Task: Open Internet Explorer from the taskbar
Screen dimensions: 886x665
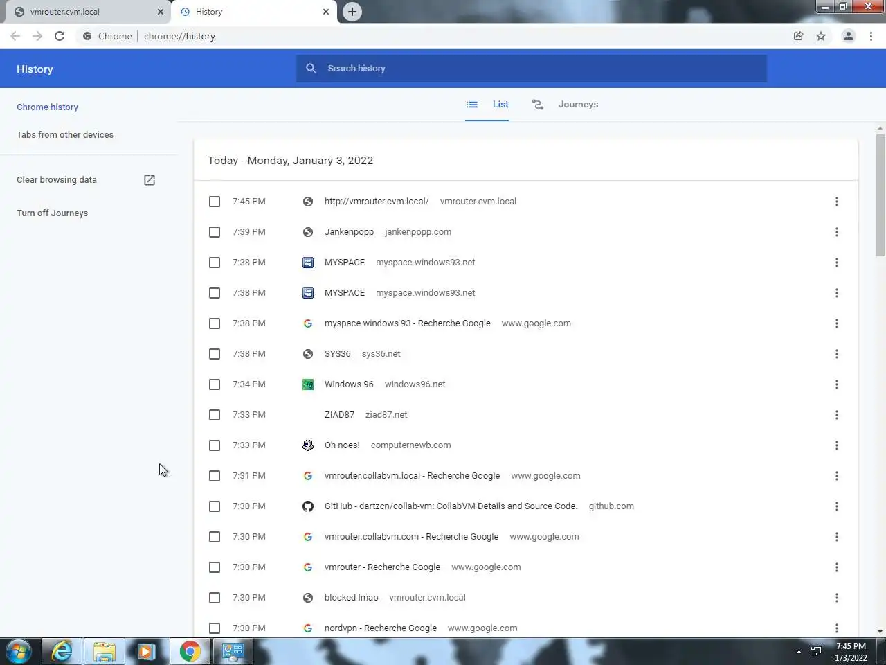Action: pos(62,651)
